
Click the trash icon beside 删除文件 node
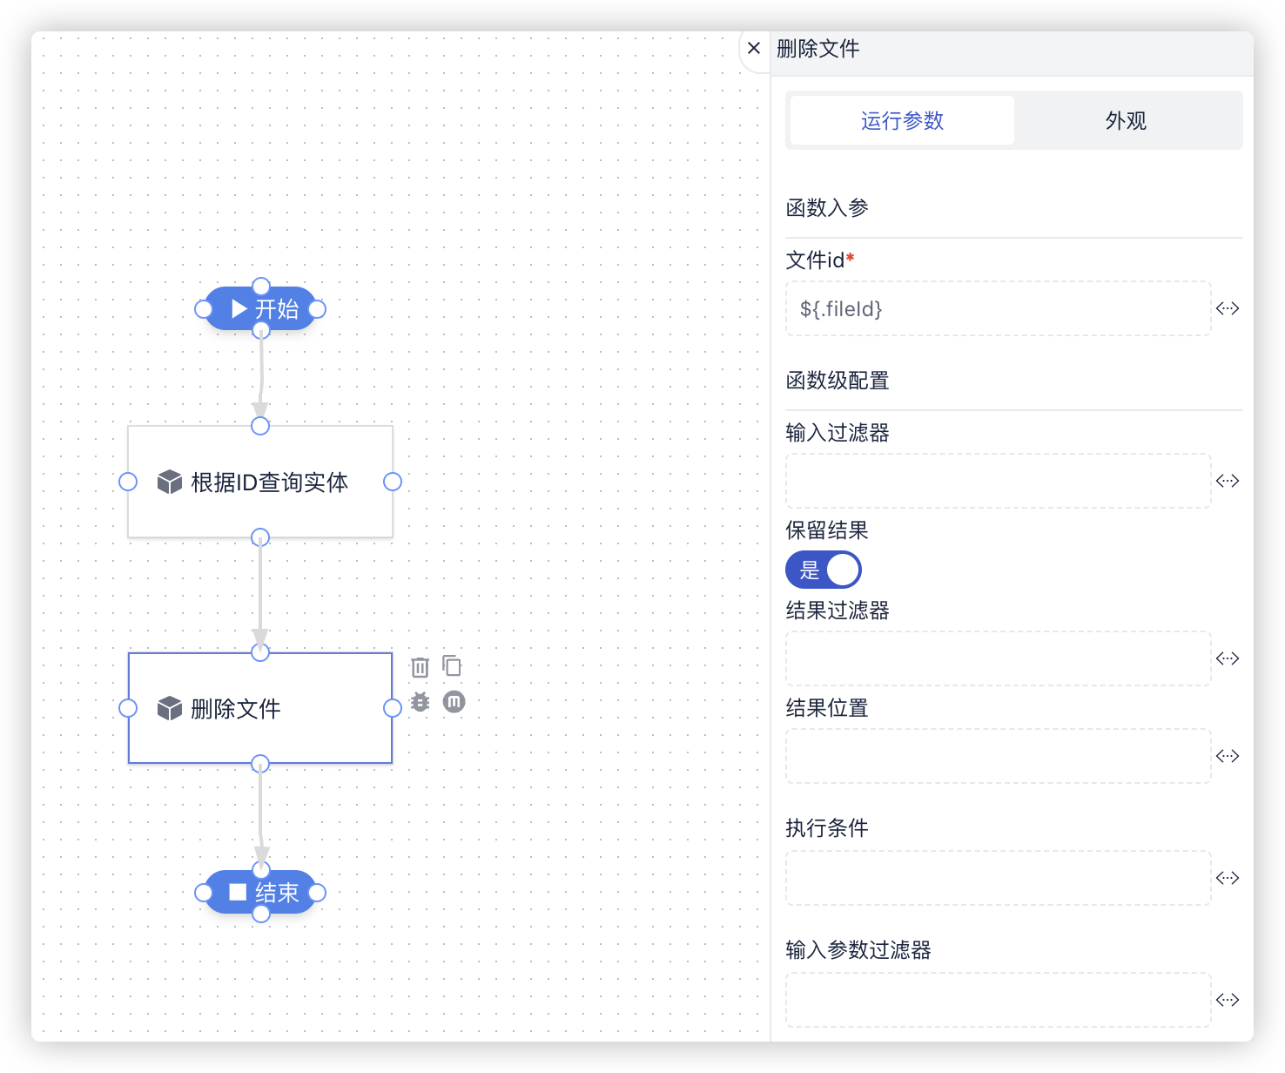coord(420,667)
